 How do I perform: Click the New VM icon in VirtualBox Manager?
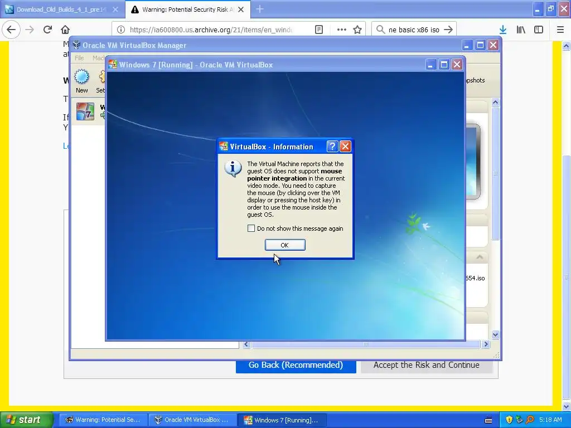pos(81,81)
